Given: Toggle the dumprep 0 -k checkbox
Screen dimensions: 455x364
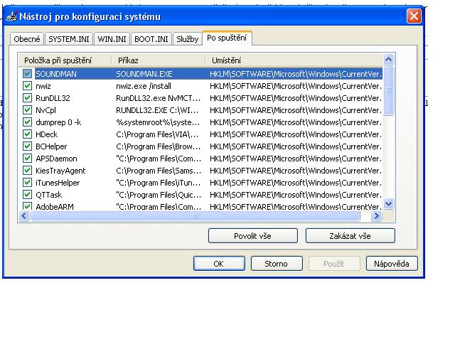Looking at the screenshot, I should click(x=27, y=122).
